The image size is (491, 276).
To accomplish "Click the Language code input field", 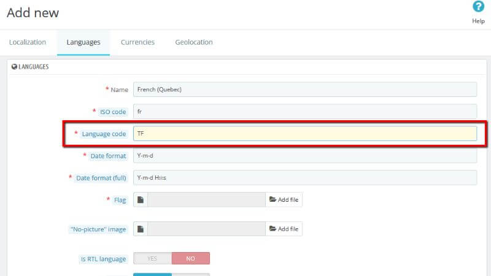I will tap(305, 134).
